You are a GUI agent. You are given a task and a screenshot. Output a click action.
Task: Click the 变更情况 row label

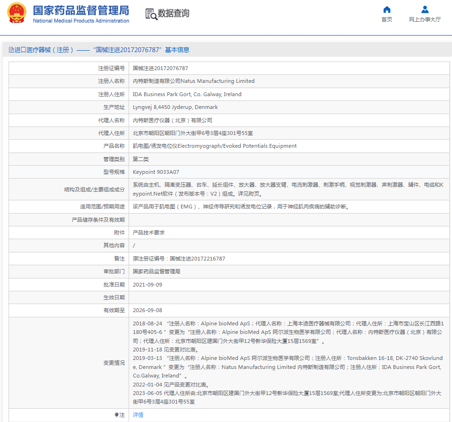coord(114,363)
